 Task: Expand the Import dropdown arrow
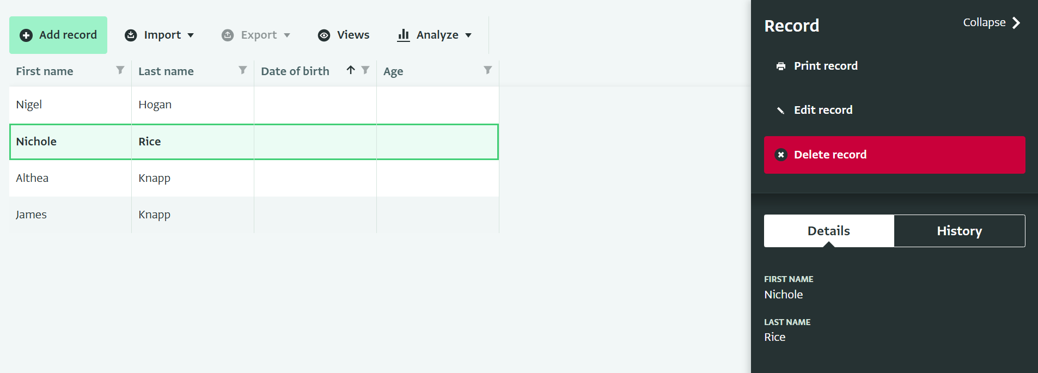click(191, 35)
